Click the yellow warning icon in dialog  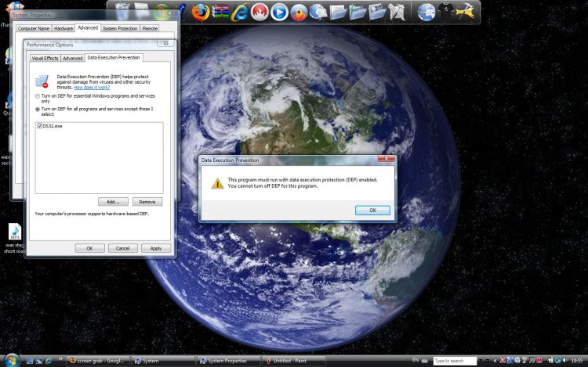click(217, 183)
